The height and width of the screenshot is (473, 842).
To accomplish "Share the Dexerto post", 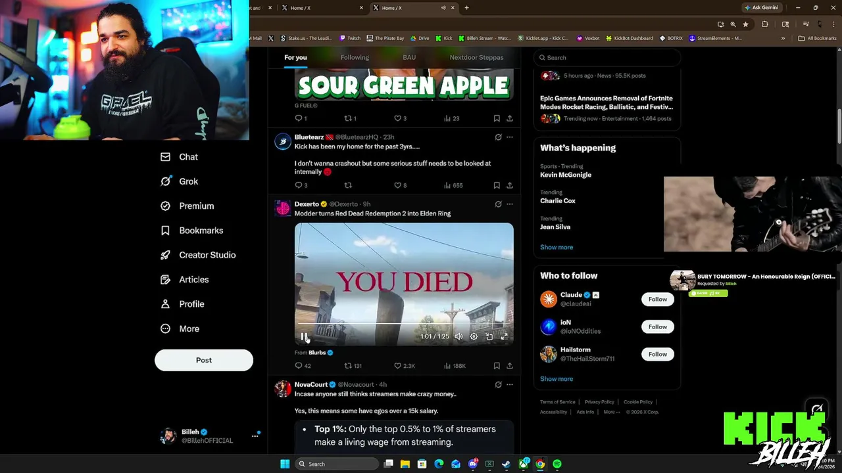I will (509, 366).
